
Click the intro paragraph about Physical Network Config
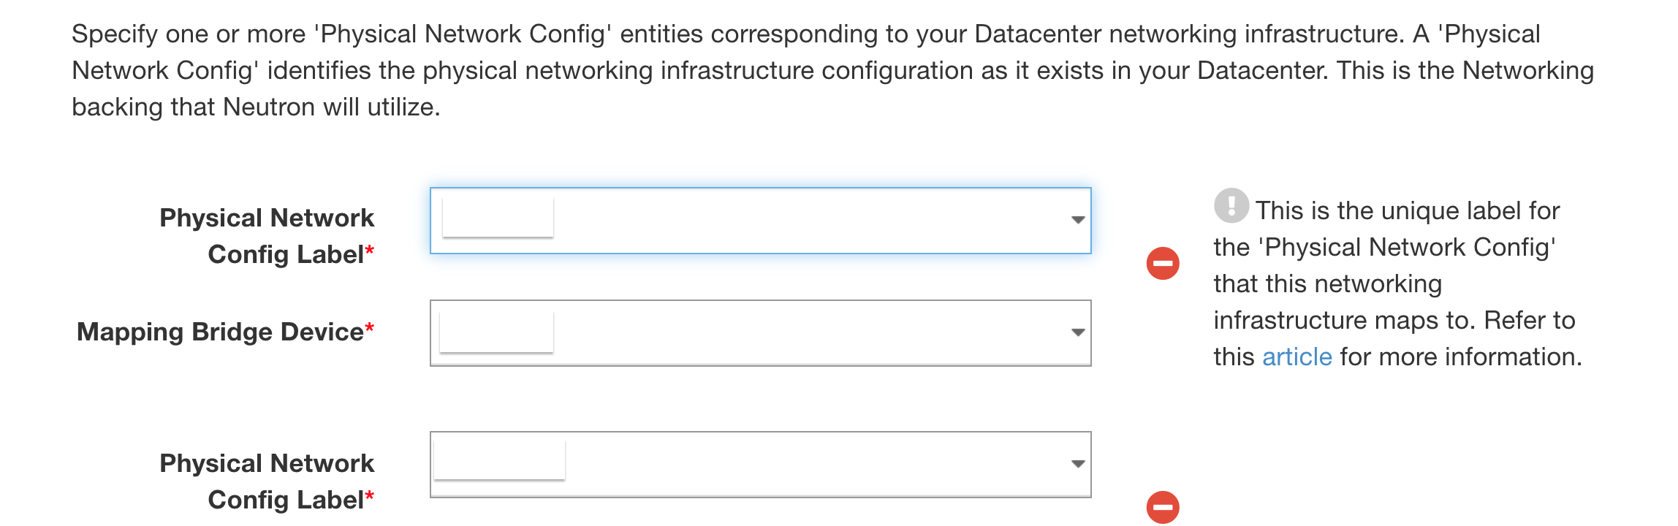click(x=832, y=70)
